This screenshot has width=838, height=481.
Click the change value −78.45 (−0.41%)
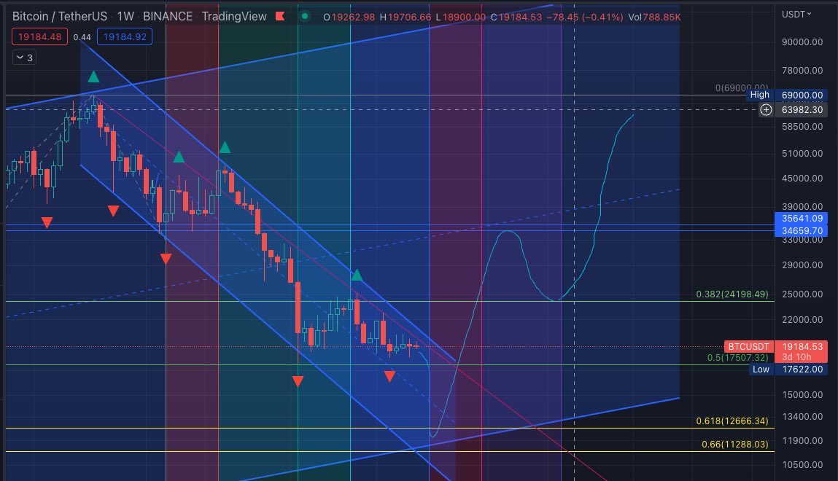[585, 17]
